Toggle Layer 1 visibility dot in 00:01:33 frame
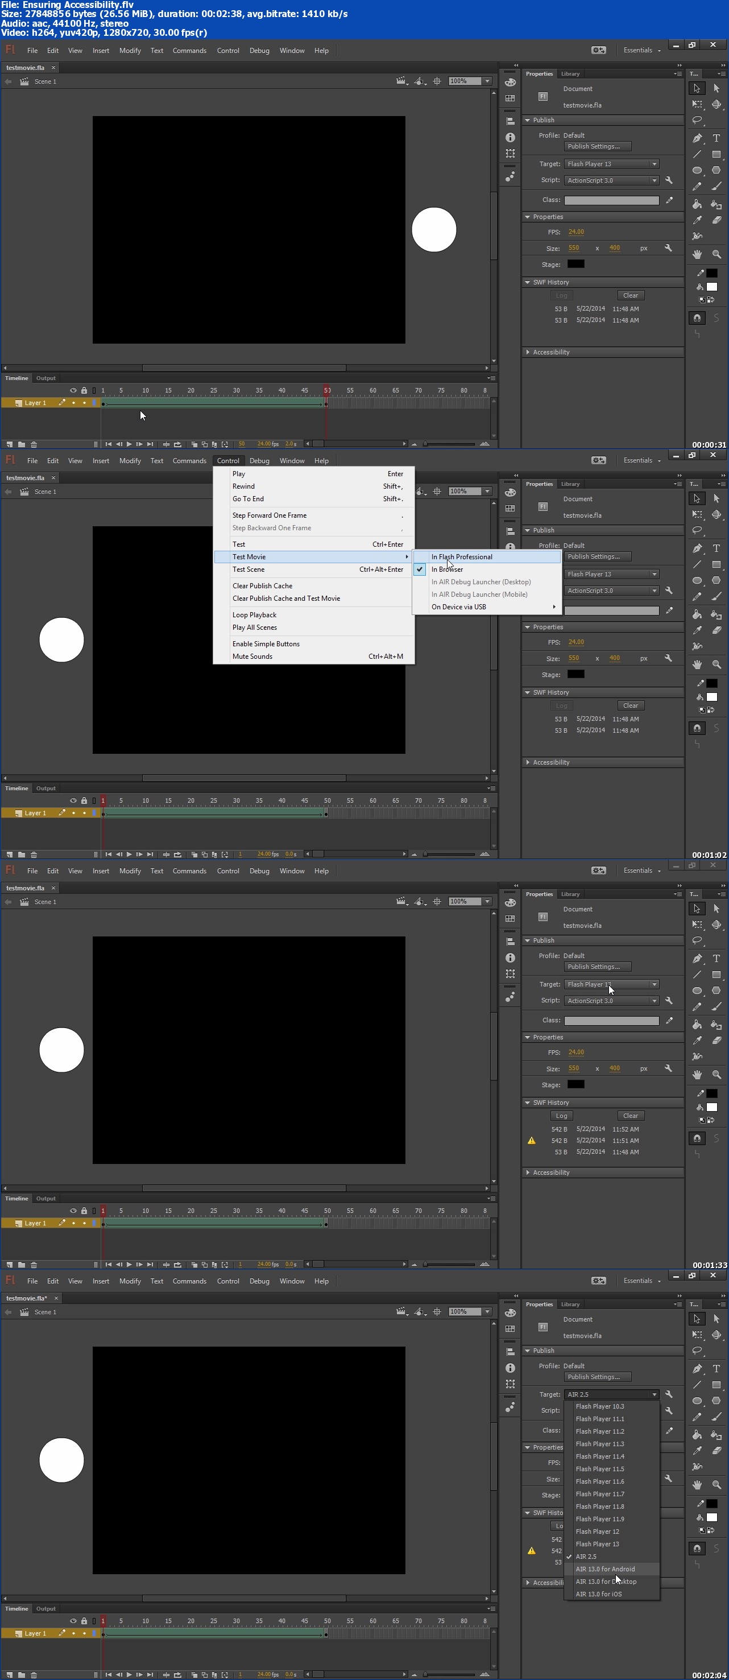 click(73, 1224)
